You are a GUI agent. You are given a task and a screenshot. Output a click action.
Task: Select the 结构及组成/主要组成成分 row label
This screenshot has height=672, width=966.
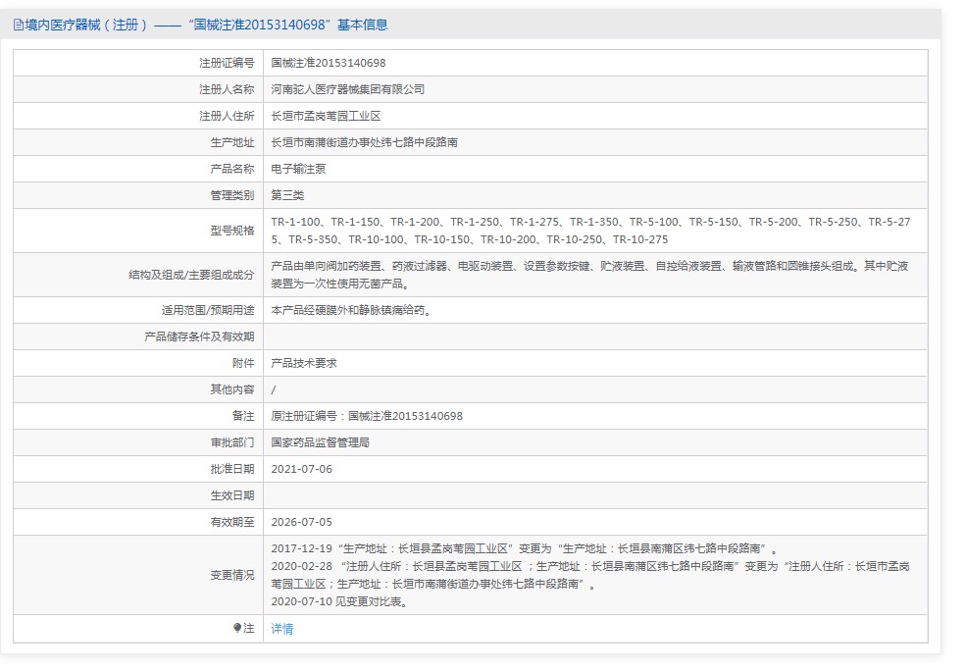(x=191, y=275)
